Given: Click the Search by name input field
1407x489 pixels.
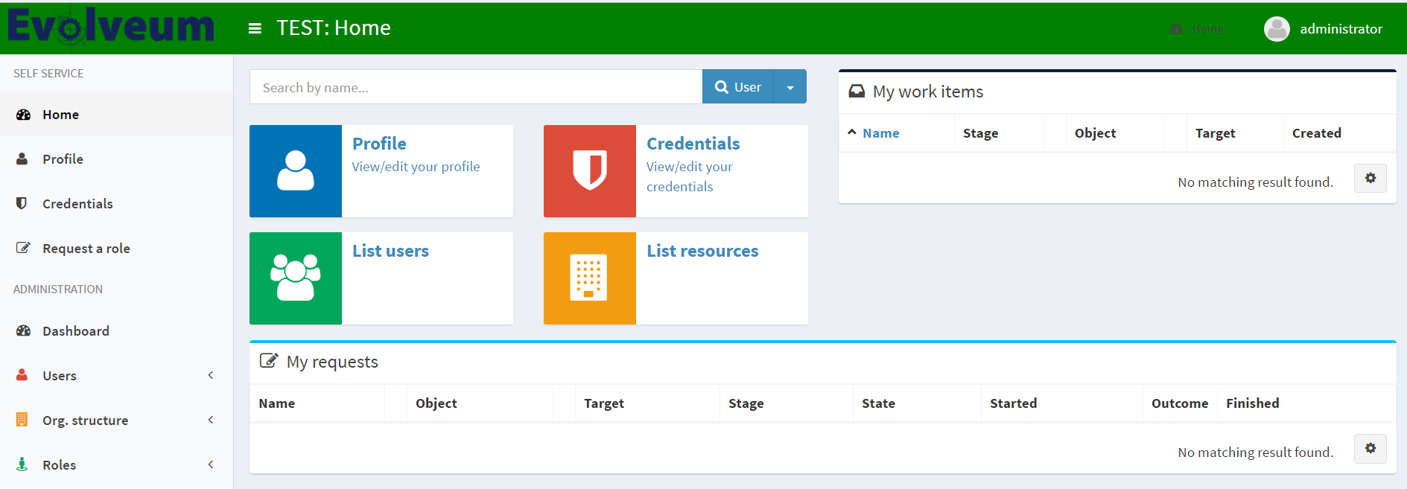Looking at the screenshot, I should (x=475, y=87).
